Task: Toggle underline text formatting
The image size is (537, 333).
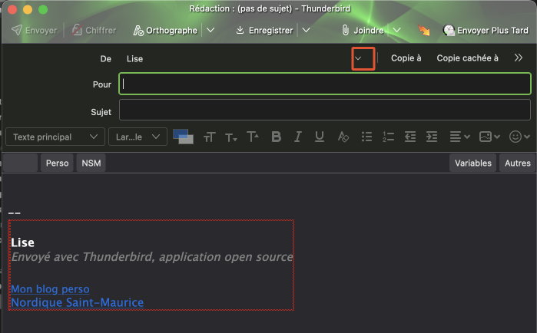Action: click(x=320, y=137)
